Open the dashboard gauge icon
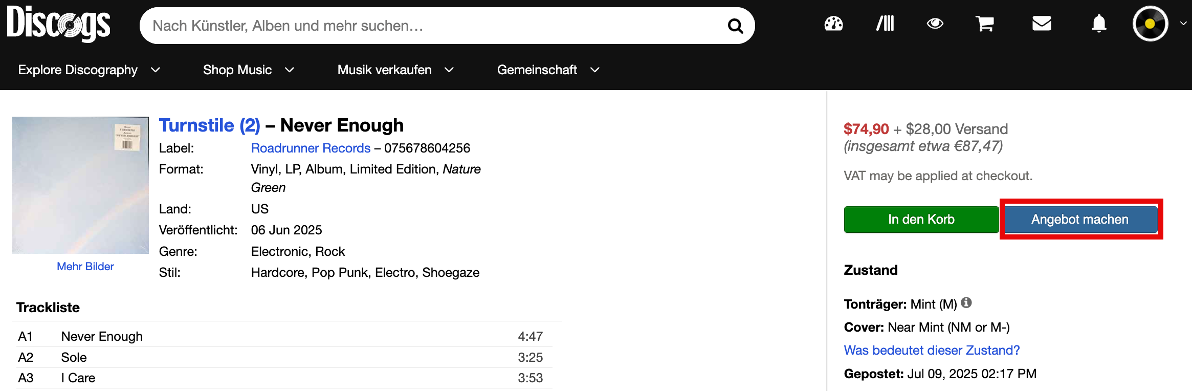1192x391 pixels. (x=833, y=24)
